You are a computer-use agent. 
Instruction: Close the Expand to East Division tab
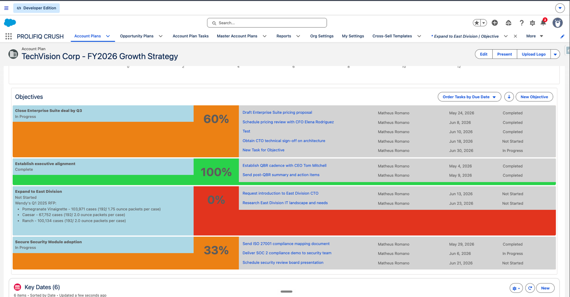tap(515, 36)
